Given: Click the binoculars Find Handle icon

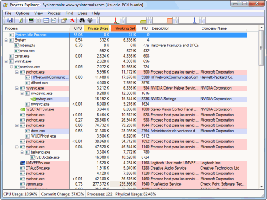Looking at the screenshot, I should pyautogui.click(x=82, y=20).
